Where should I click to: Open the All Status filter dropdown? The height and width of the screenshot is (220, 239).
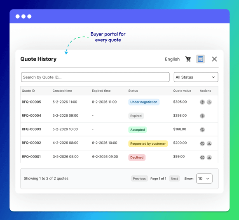click(x=196, y=77)
